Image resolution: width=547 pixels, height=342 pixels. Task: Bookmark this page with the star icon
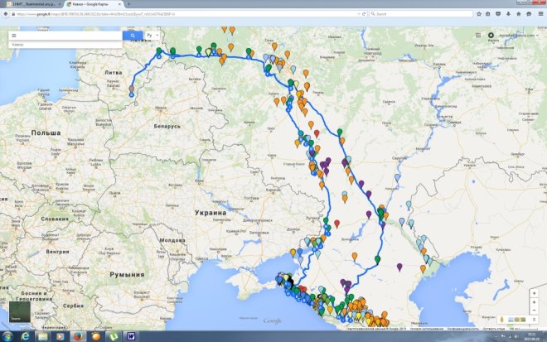pyautogui.click(x=479, y=14)
